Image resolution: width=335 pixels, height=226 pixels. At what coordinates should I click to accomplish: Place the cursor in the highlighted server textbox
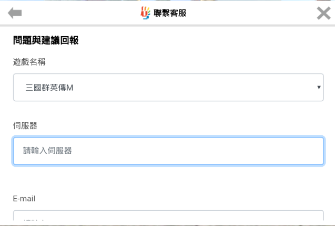pos(168,151)
